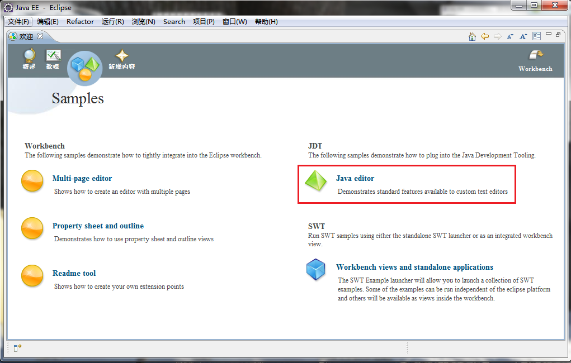Open the 概述 overview page icon
The image size is (571, 363).
click(x=29, y=55)
